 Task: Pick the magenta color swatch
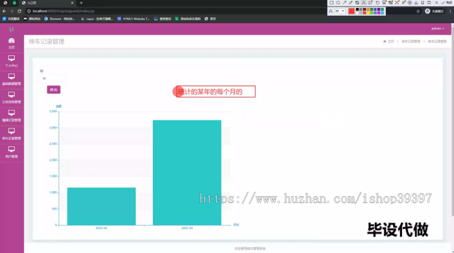click(379, 13)
